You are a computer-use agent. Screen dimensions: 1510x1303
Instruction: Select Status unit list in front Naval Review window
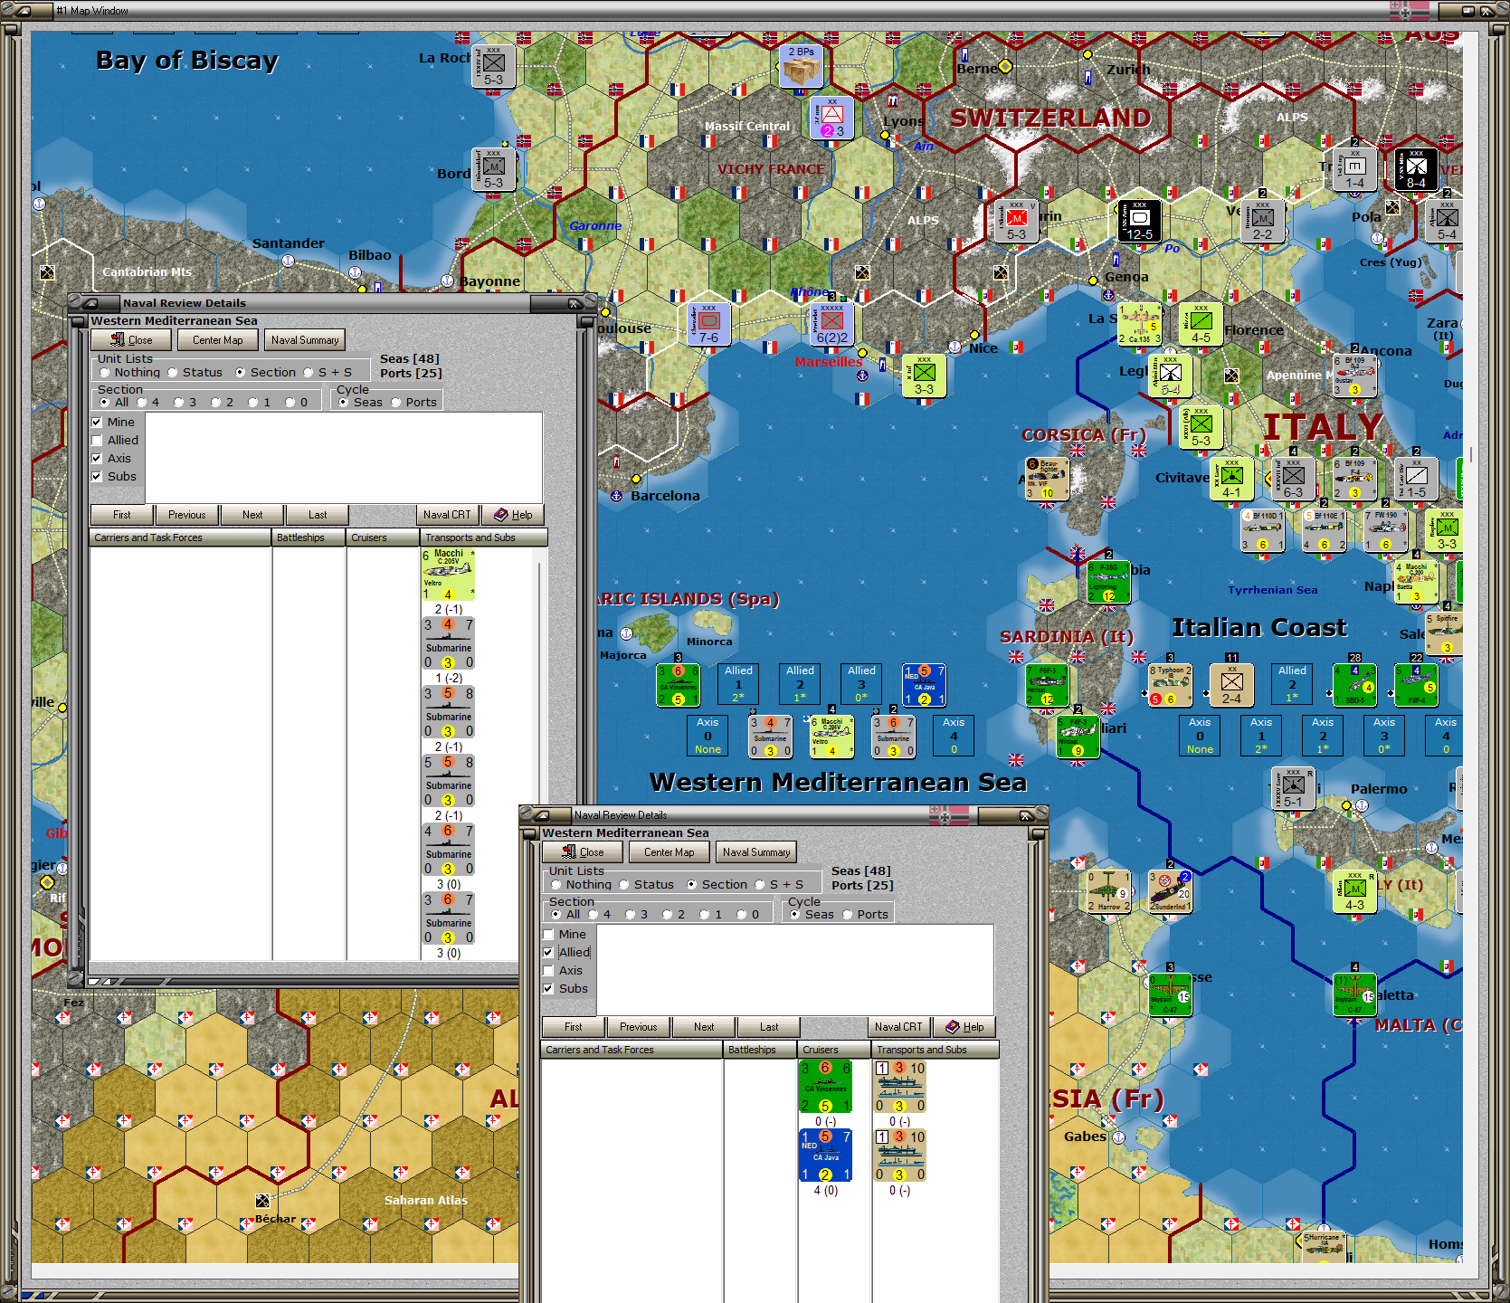624,884
